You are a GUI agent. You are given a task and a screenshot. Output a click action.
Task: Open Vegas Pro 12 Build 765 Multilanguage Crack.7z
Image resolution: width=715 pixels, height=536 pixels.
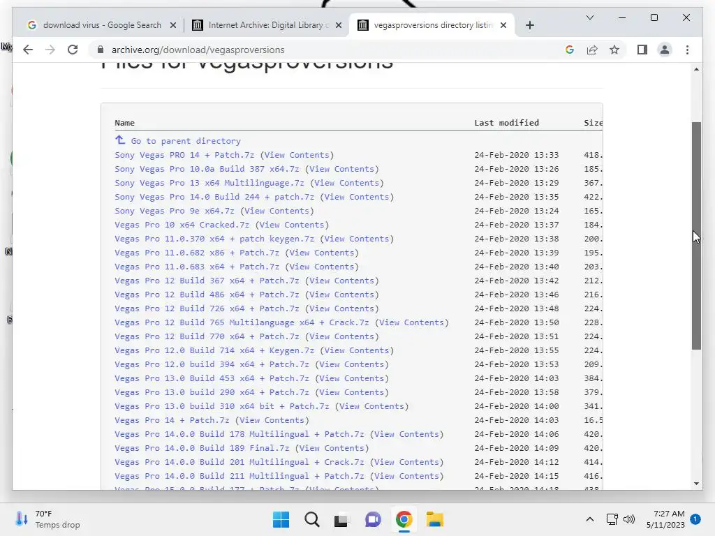tap(242, 322)
